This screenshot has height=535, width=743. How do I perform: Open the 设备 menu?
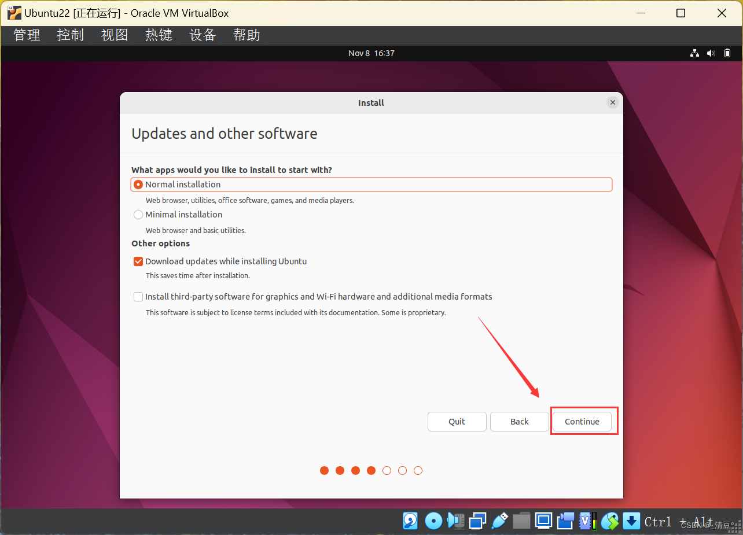click(x=203, y=35)
